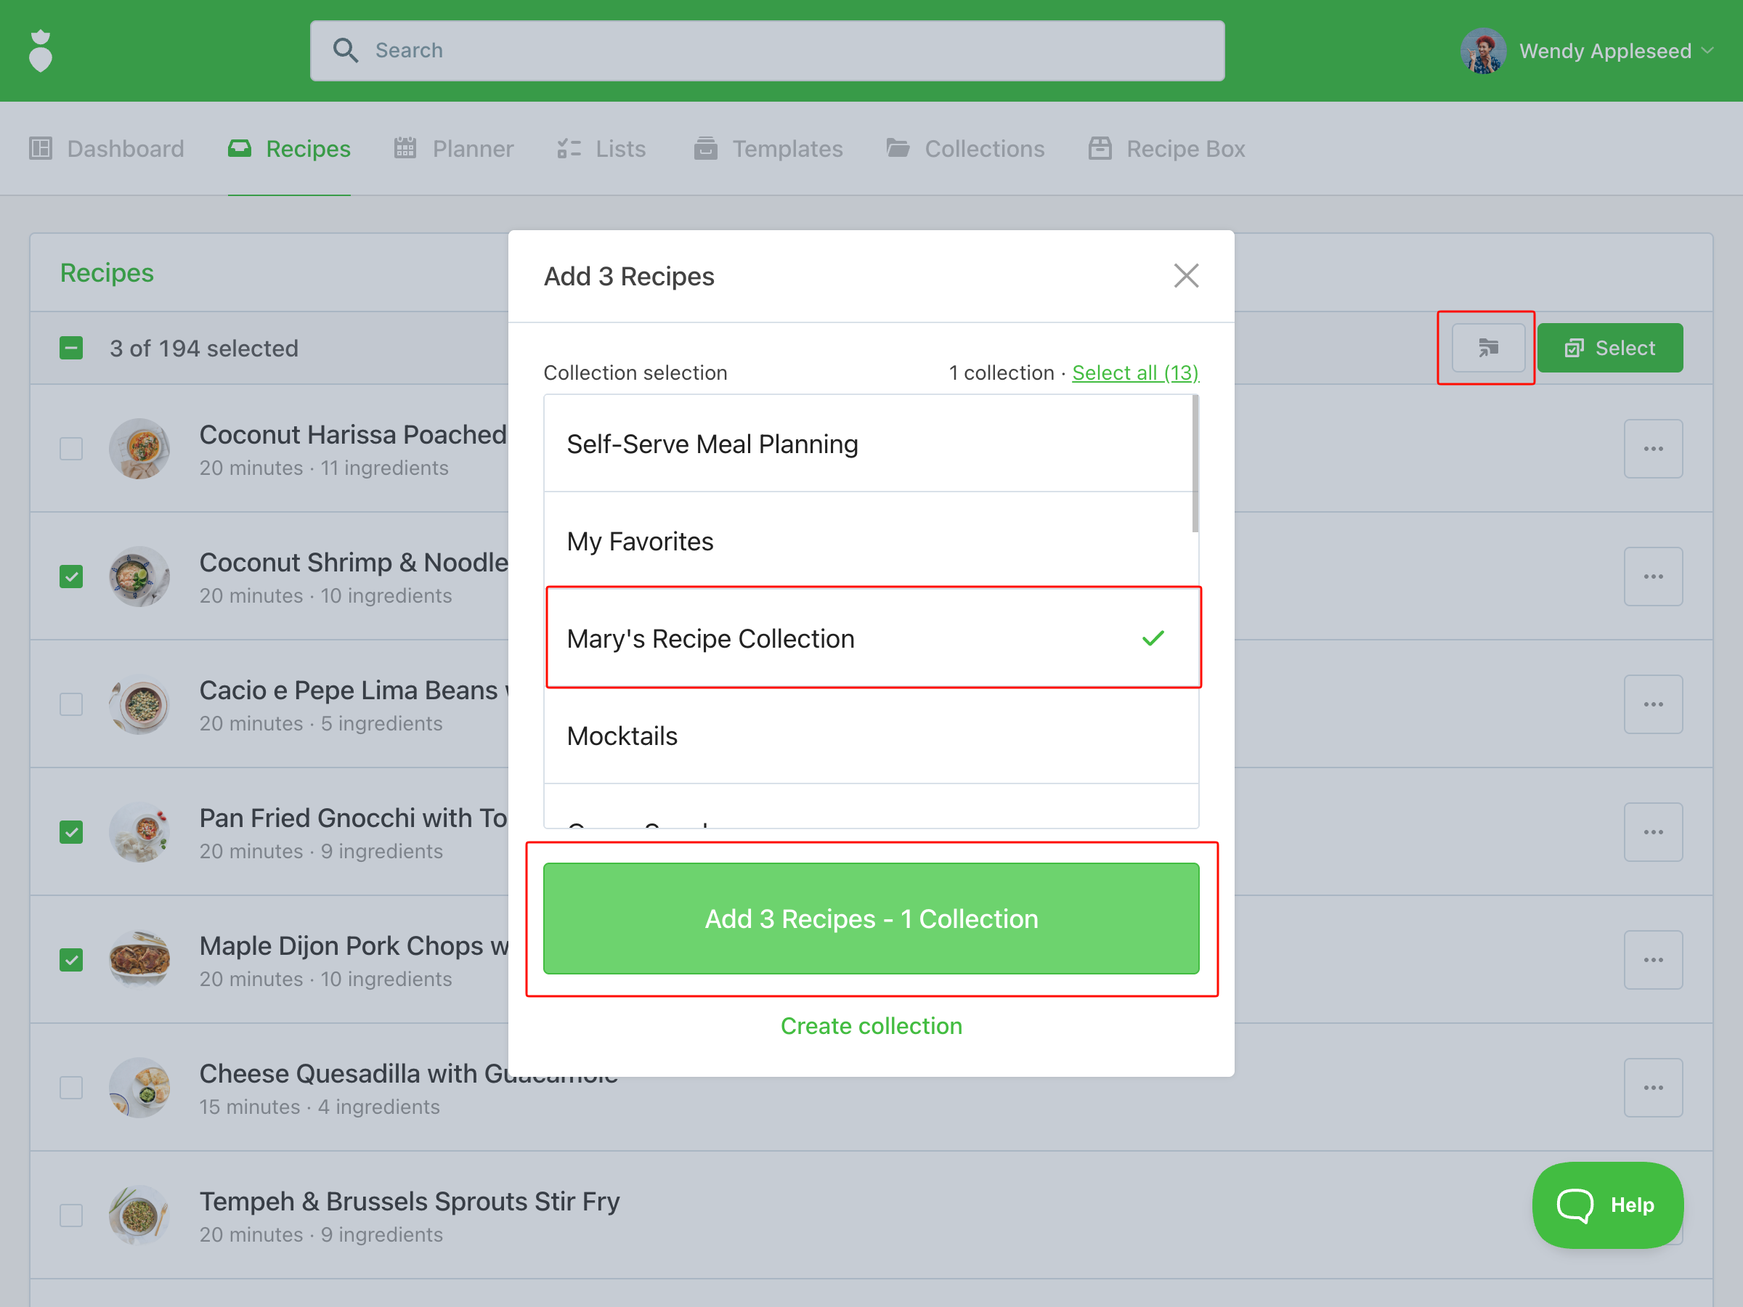Open three-dot menu for Maple Dijon Pork Chops
Image resolution: width=1743 pixels, height=1307 pixels.
pyautogui.click(x=1652, y=961)
